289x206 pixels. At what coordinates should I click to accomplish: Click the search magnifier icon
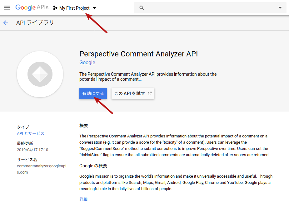click(x=142, y=8)
